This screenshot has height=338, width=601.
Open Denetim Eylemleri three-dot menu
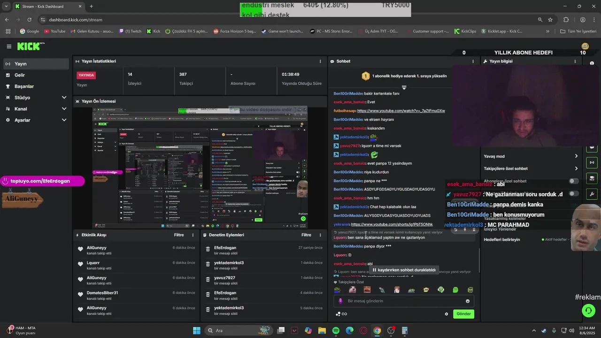click(320, 235)
